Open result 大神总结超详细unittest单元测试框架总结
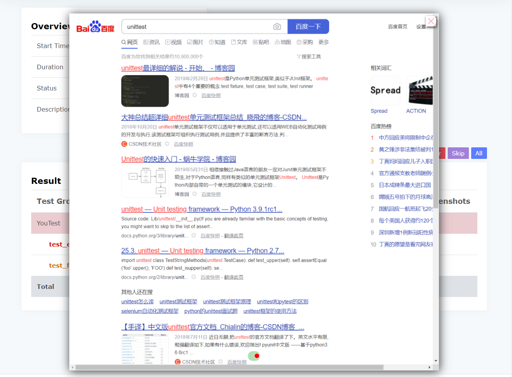Viewport: 512px width, 377px height. [x=214, y=117]
